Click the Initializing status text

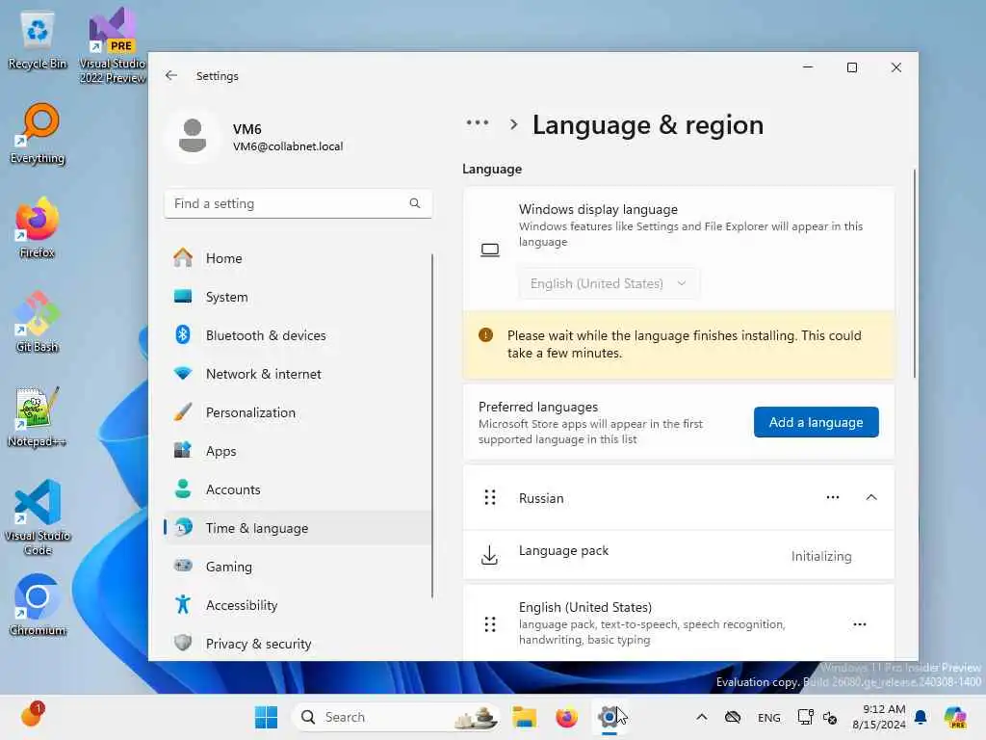click(x=821, y=556)
